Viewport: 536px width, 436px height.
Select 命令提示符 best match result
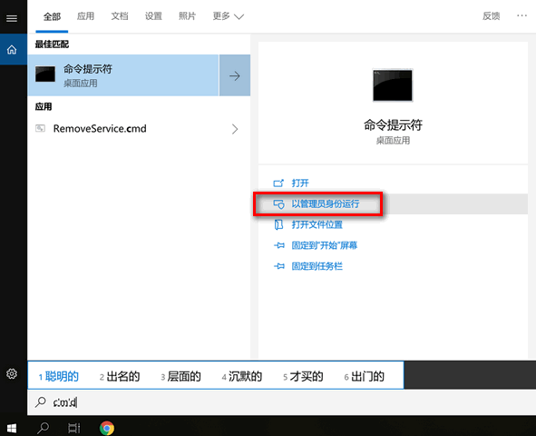123,75
